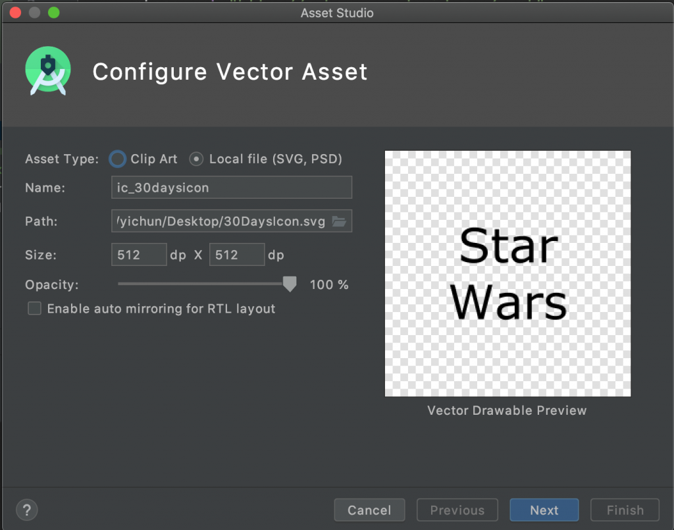Close the Asset Studio window with red button
This screenshot has height=530, width=674.
[x=16, y=13]
